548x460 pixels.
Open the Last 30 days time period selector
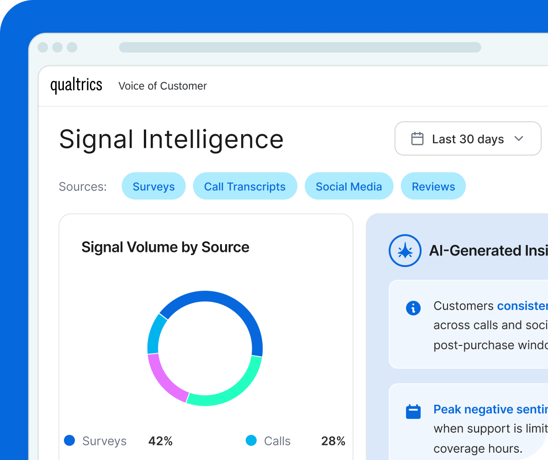pos(468,138)
